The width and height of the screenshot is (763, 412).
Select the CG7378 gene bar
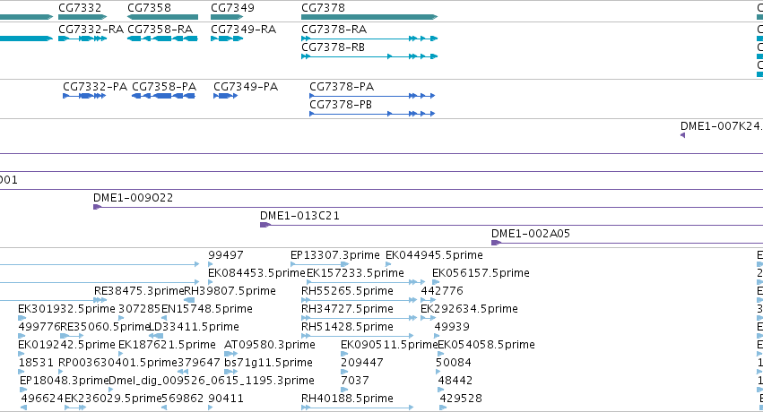[x=369, y=17]
